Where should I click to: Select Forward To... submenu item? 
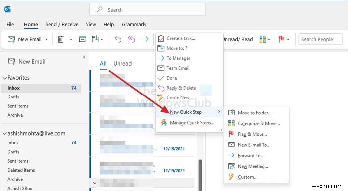tap(256, 156)
